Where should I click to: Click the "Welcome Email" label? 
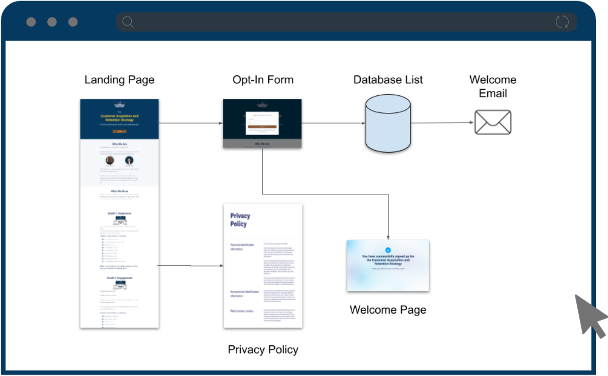[493, 86]
